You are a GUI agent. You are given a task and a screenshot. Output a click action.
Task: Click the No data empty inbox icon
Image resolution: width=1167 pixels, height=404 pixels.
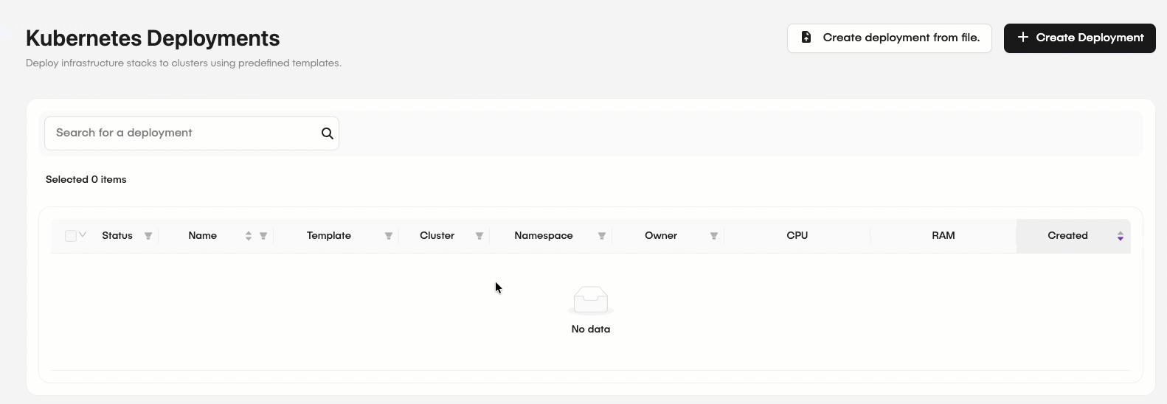(590, 300)
